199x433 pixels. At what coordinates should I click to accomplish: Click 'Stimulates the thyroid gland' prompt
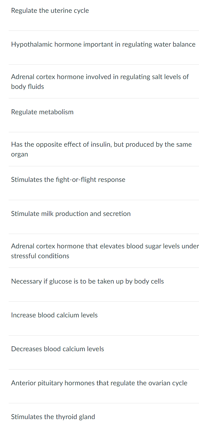pos(53,417)
